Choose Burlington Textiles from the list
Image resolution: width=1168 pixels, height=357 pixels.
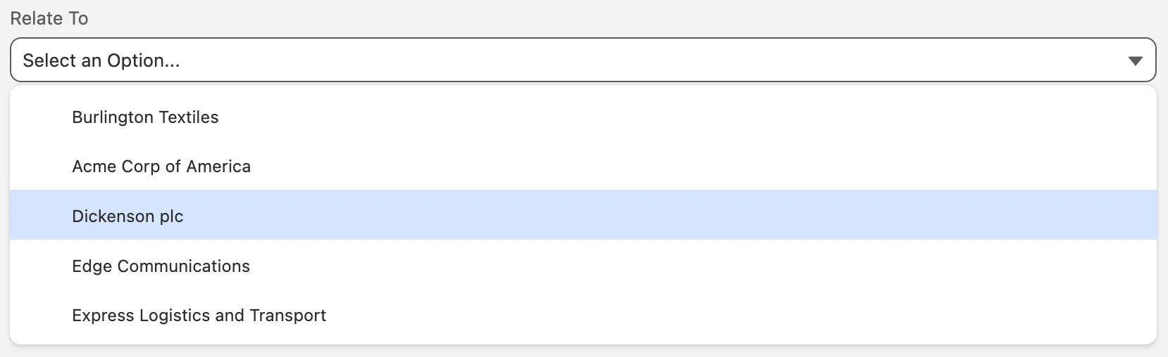(145, 117)
